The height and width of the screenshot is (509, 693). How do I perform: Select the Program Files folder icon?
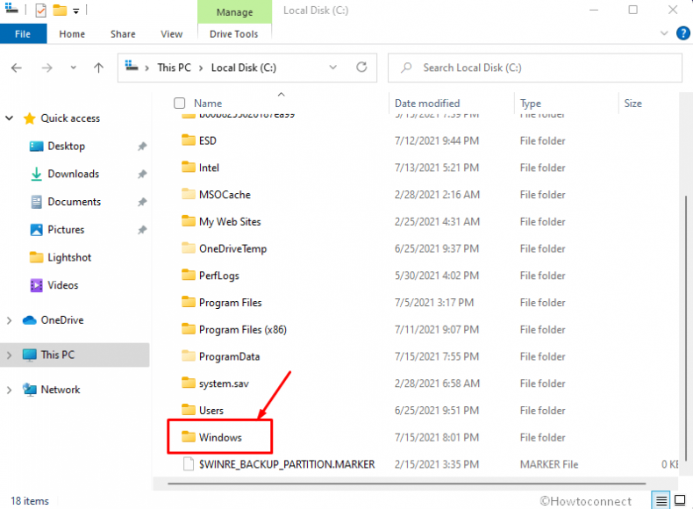(189, 302)
